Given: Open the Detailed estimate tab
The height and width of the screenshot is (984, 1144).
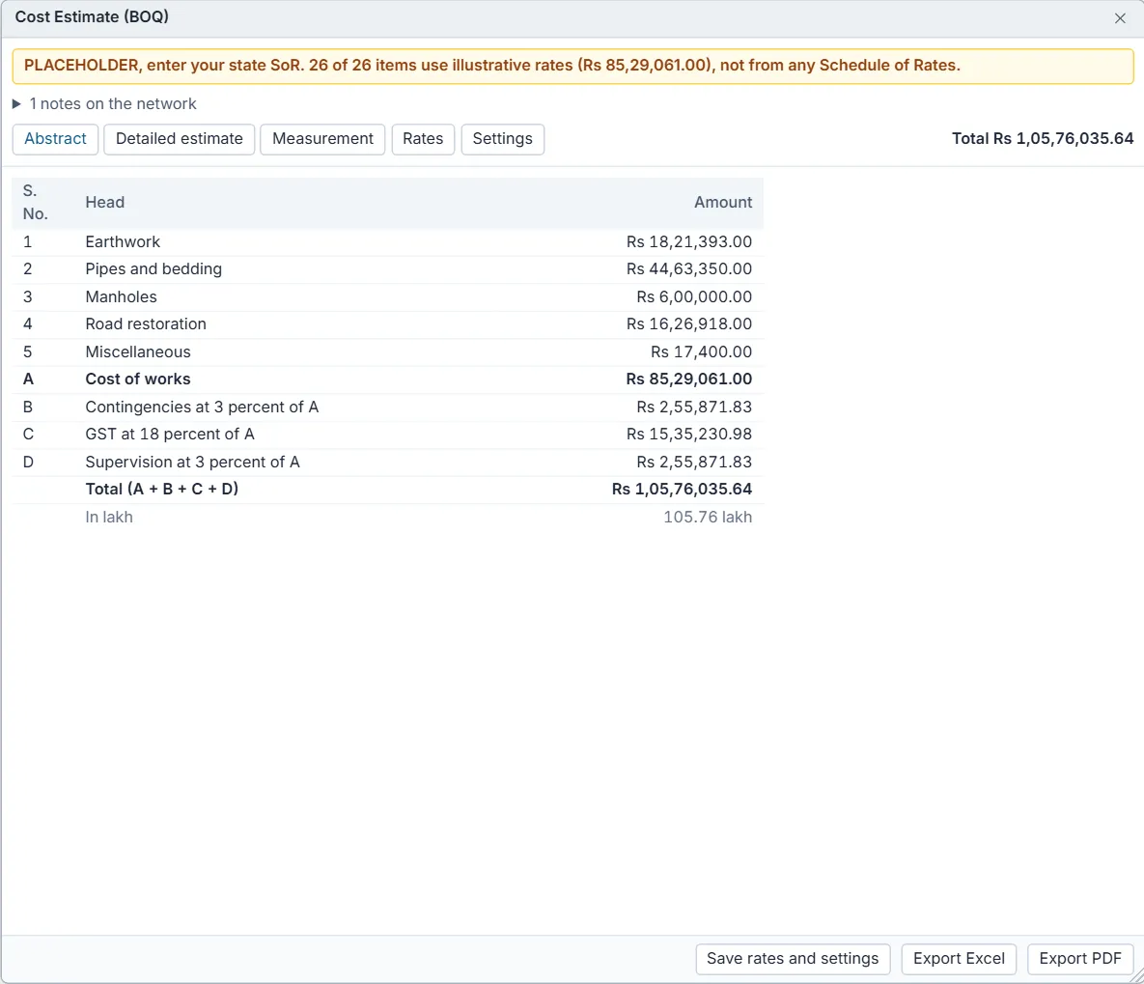Looking at the screenshot, I should click(180, 139).
